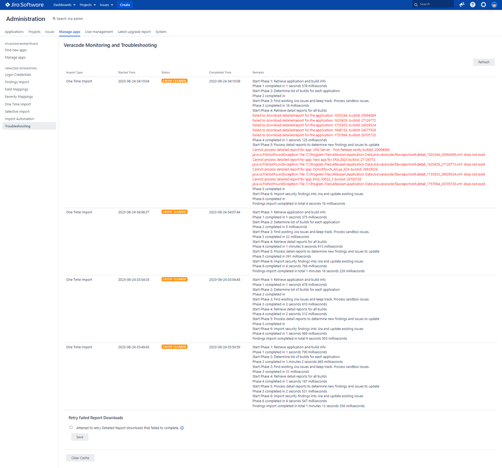Open Selective Import in sidebar

pyautogui.click(x=17, y=111)
